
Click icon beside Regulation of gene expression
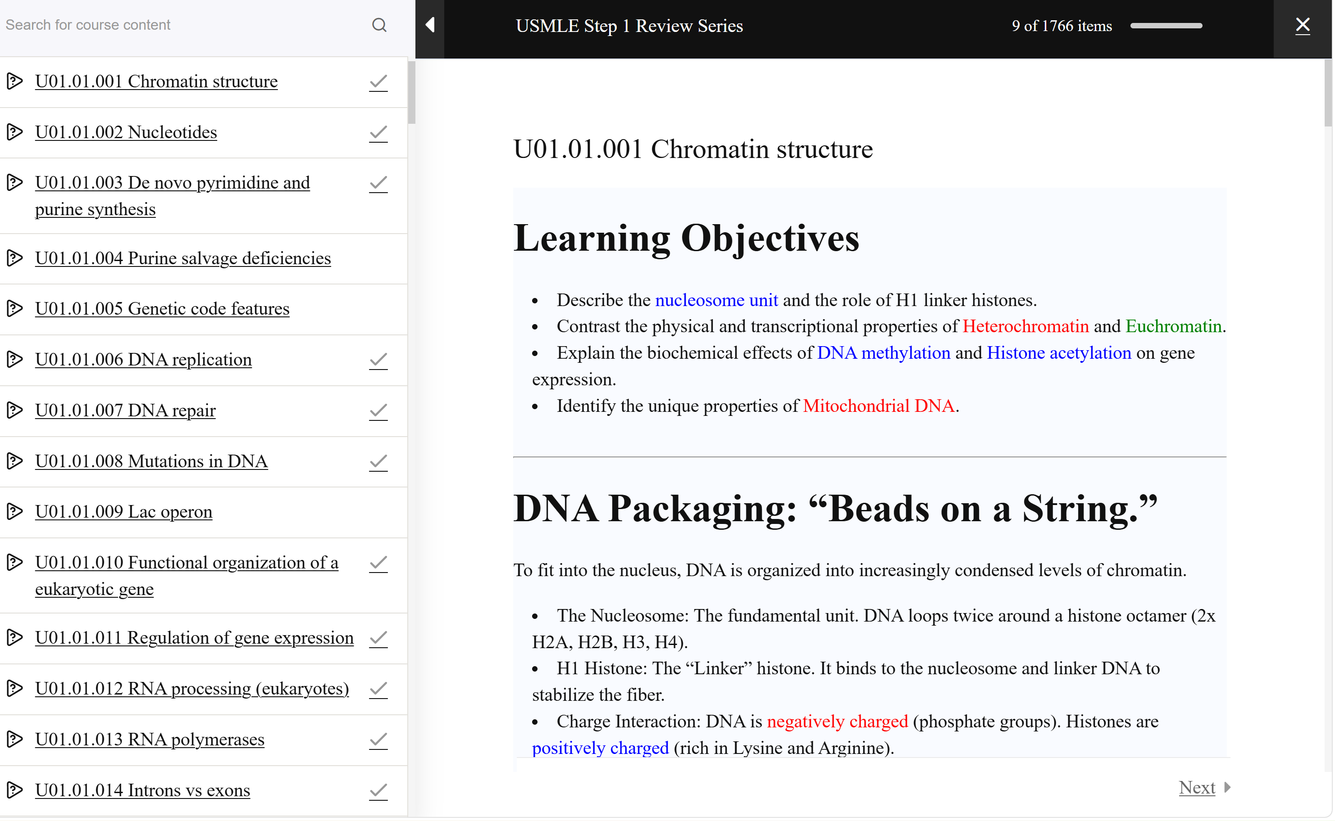point(15,638)
